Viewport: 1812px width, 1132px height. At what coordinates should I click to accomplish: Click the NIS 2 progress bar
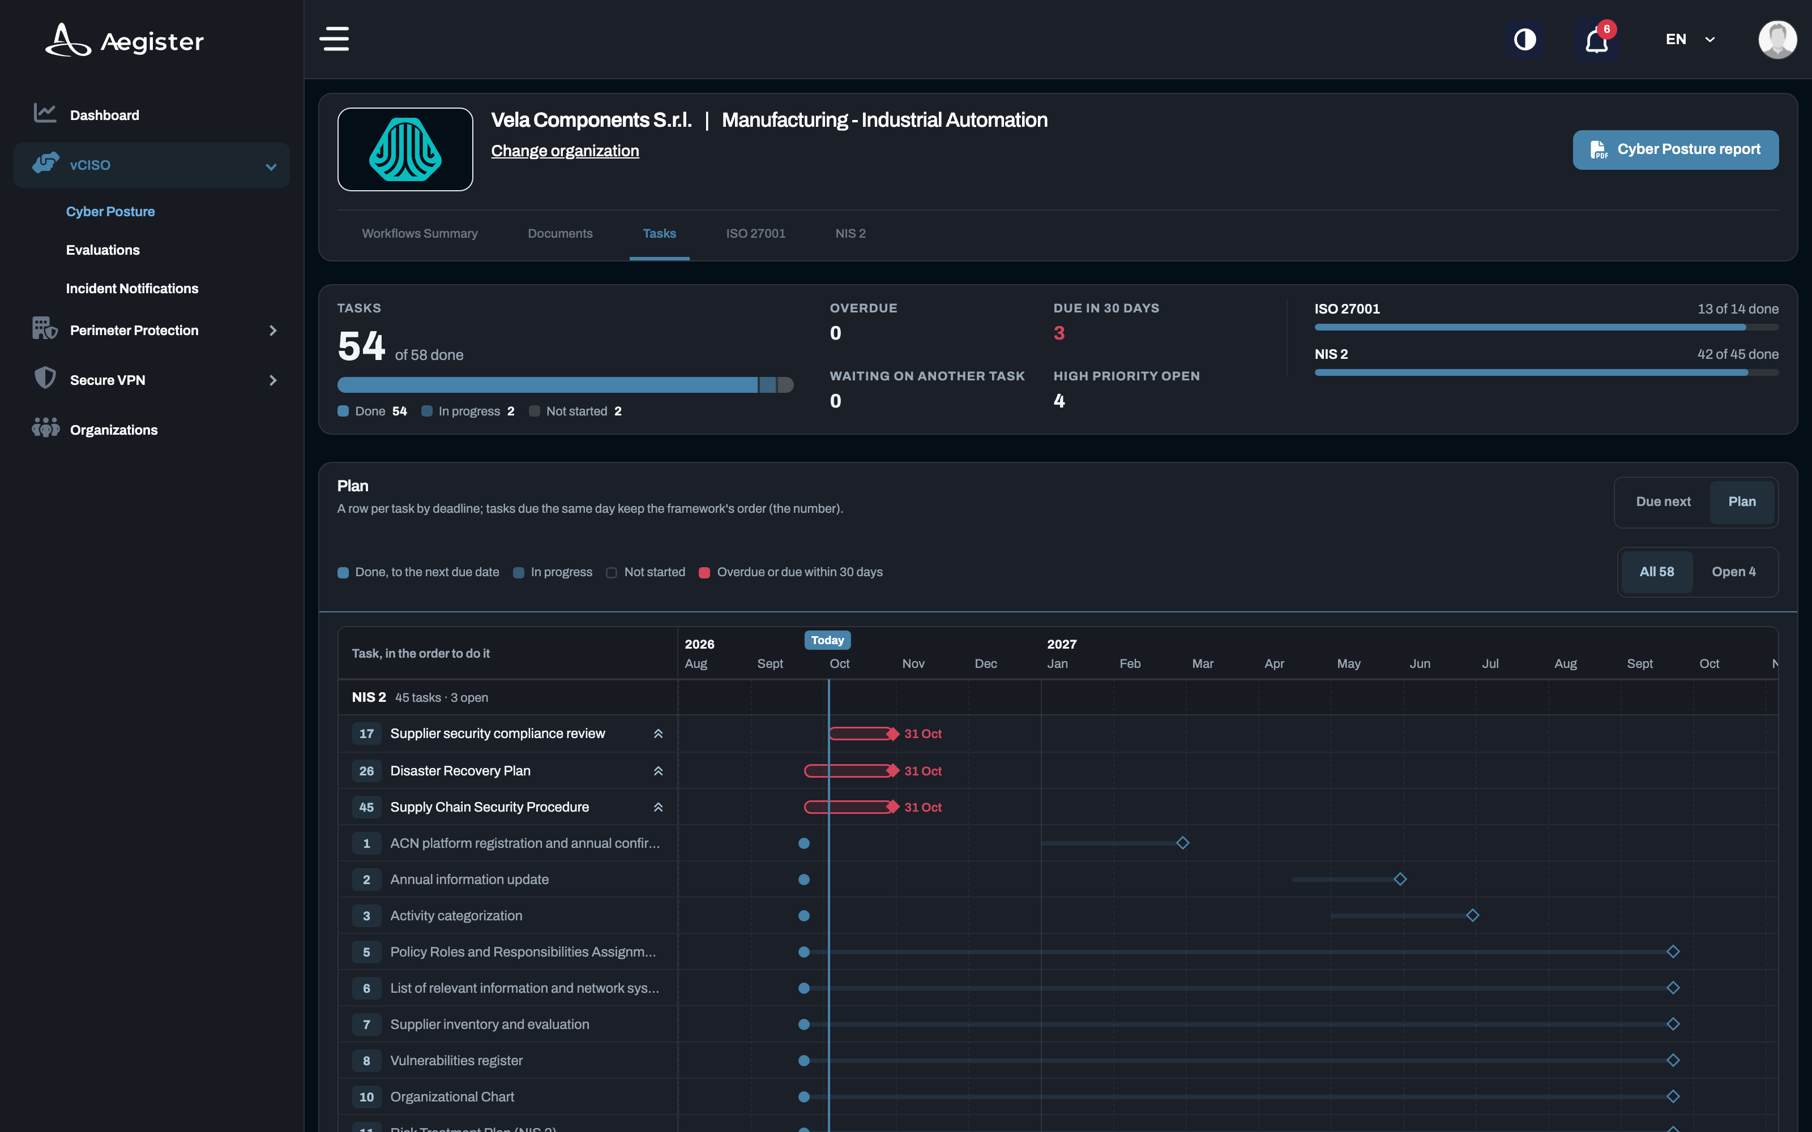(1546, 372)
